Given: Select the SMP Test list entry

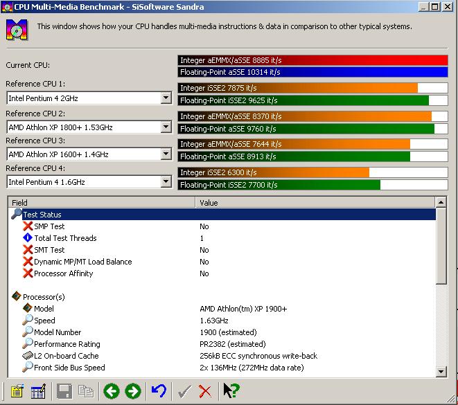Looking at the screenshot, I should 49,226.
